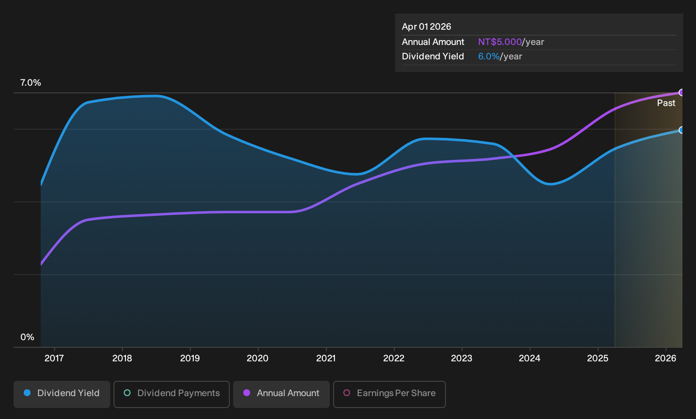This screenshot has width=696, height=419.
Task: Click the 2021 x-axis label
Action: (326, 358)
